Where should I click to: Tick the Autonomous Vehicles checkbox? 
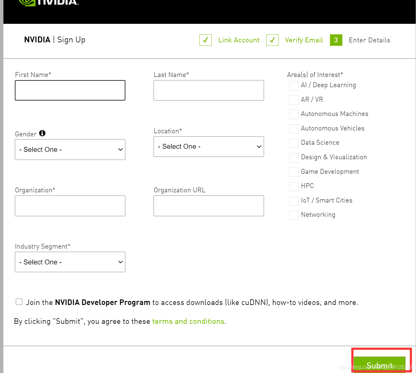click(294, 129)
